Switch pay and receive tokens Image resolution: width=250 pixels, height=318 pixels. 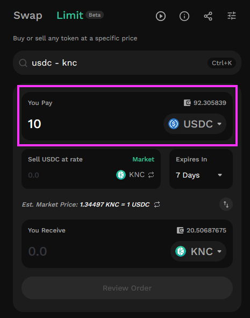click(x=226, y=204)
